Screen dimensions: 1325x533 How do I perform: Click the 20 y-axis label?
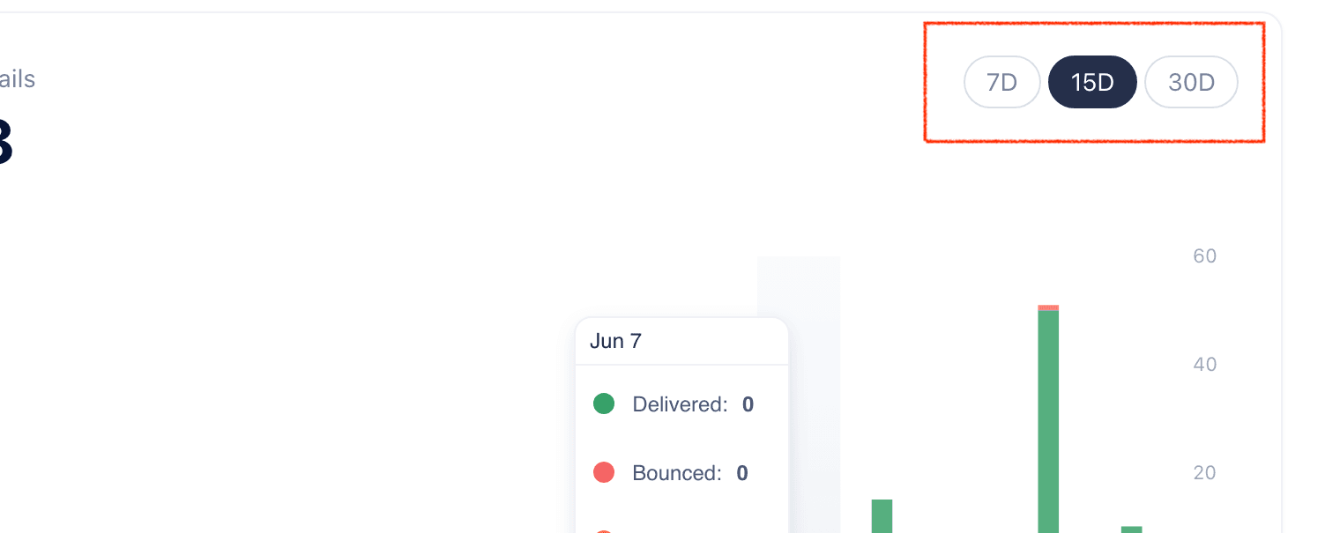click(1204, 472)
